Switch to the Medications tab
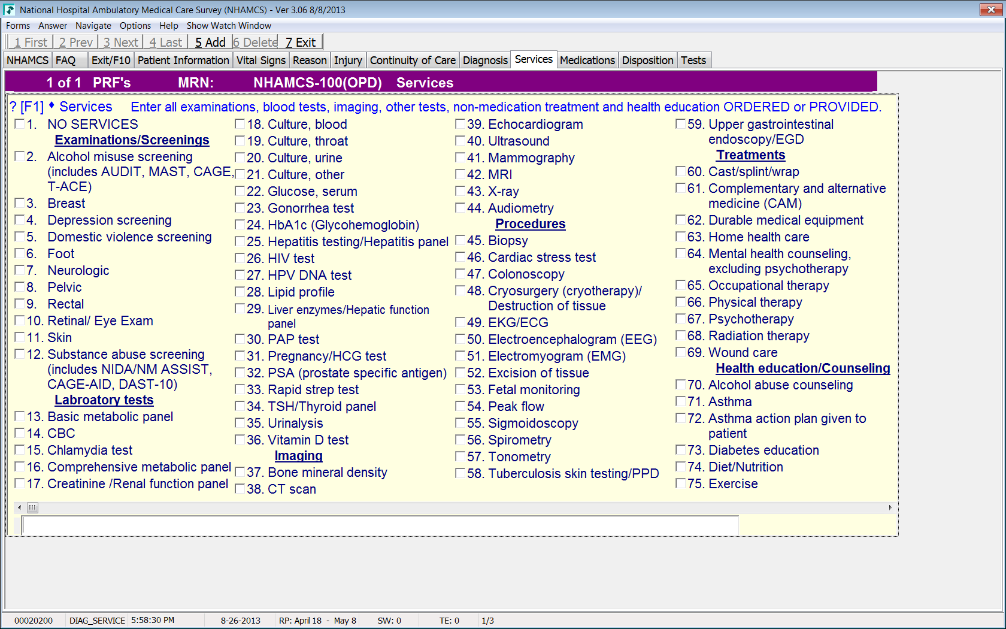This screenshot has width=1006, height=629. [x=587, y=61]
